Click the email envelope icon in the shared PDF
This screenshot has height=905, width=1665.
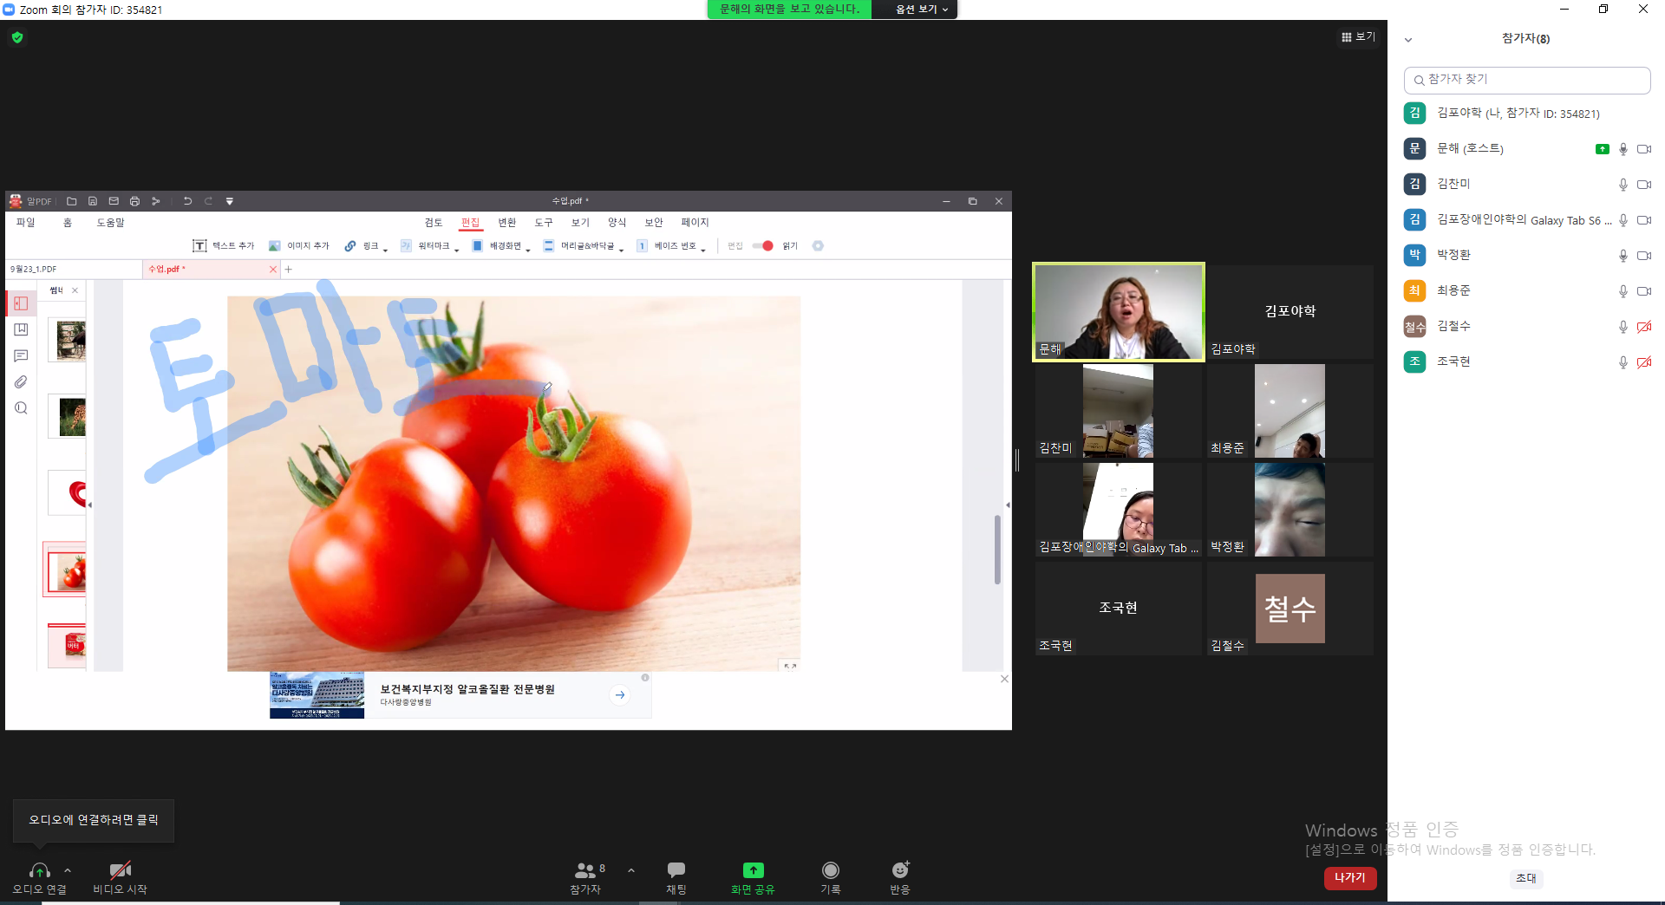(114, 201)
